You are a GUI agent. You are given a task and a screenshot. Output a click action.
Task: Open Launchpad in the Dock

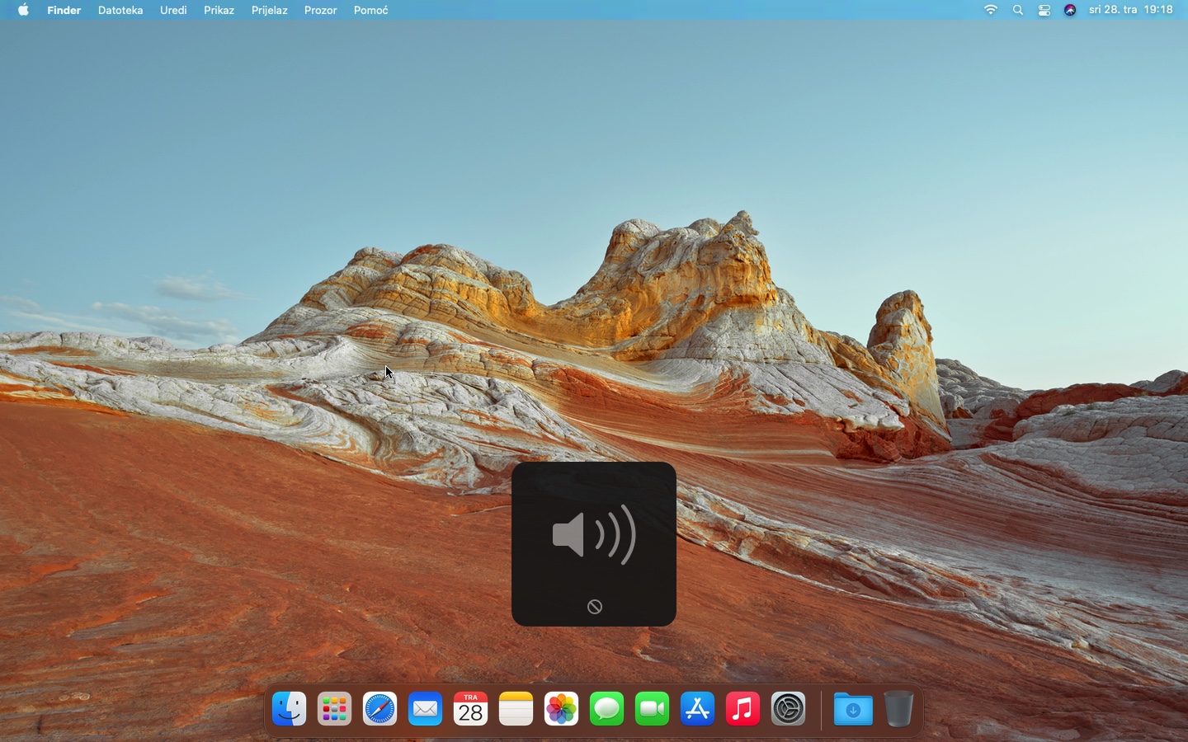[x=335, y=709]
